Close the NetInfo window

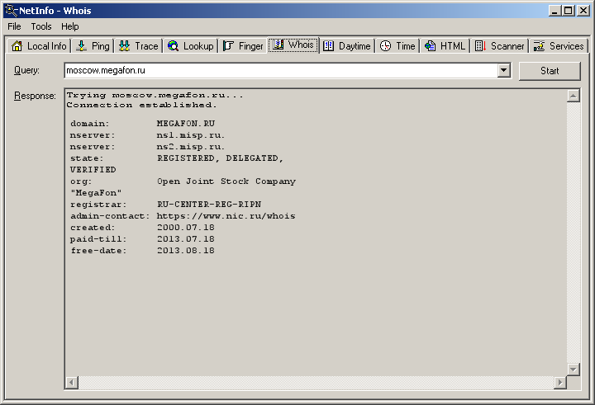coord(583,11)
